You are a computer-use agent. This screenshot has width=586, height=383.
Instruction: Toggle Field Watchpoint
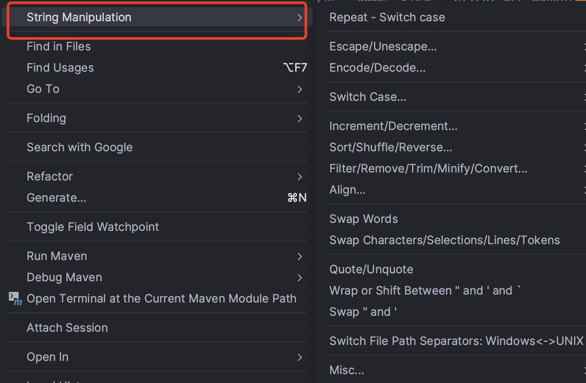coord(157,227)
